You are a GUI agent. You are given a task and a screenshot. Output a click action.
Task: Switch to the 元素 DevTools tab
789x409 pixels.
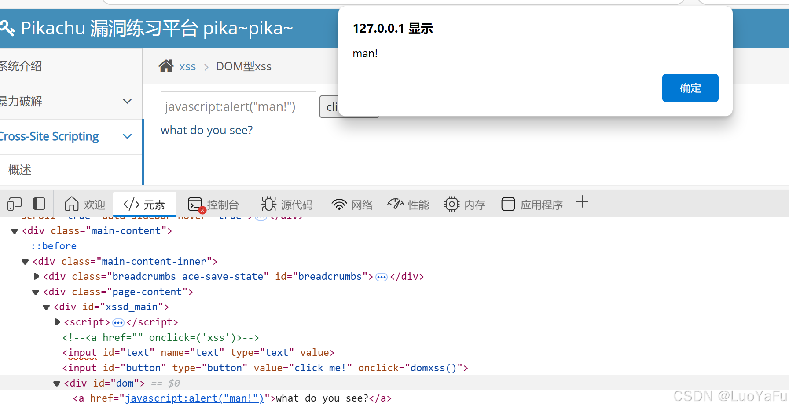144,204
